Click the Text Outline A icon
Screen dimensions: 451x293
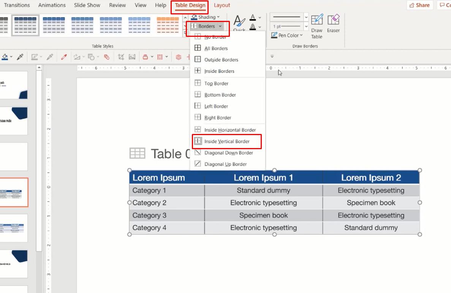click(x=253, y=27)
